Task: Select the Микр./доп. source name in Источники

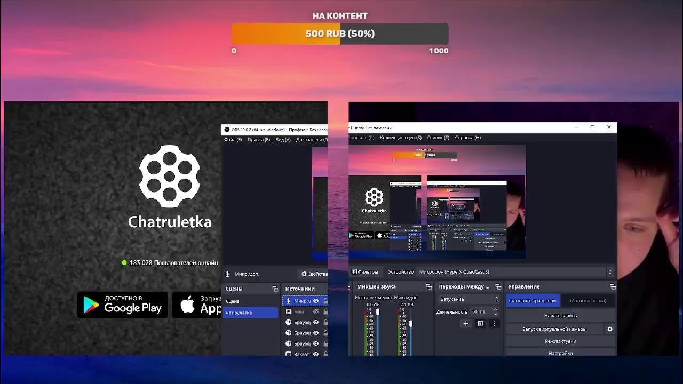Action: [302, 301]
